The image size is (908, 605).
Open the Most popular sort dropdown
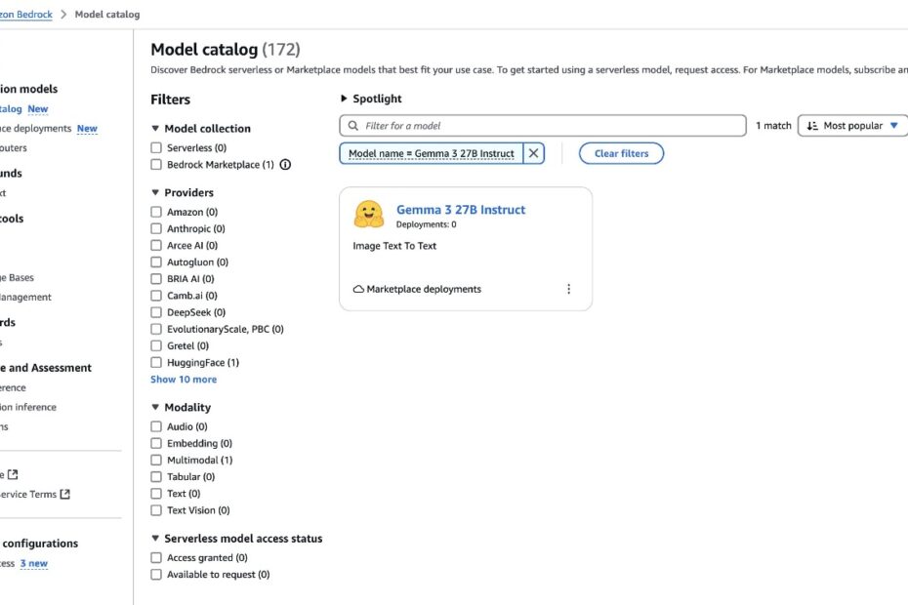853,126
